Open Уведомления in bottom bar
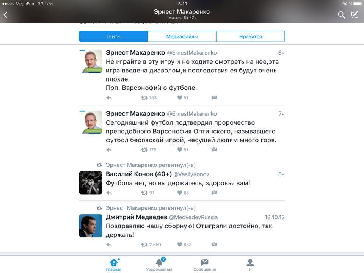This screenshot has width=364, height=273. tap(159, 264)
